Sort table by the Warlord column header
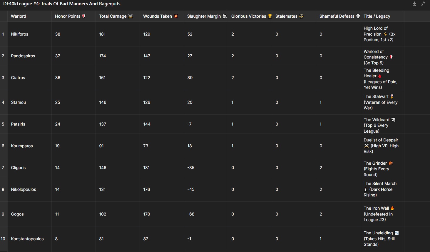Image resolution: width=430 pixels, height=252 pixels. click(x=19, y=16)
